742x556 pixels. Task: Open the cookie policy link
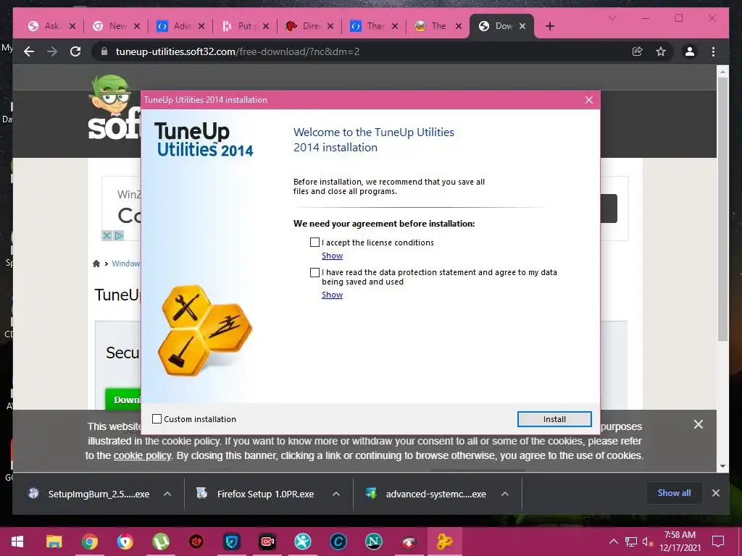(142, 456)
